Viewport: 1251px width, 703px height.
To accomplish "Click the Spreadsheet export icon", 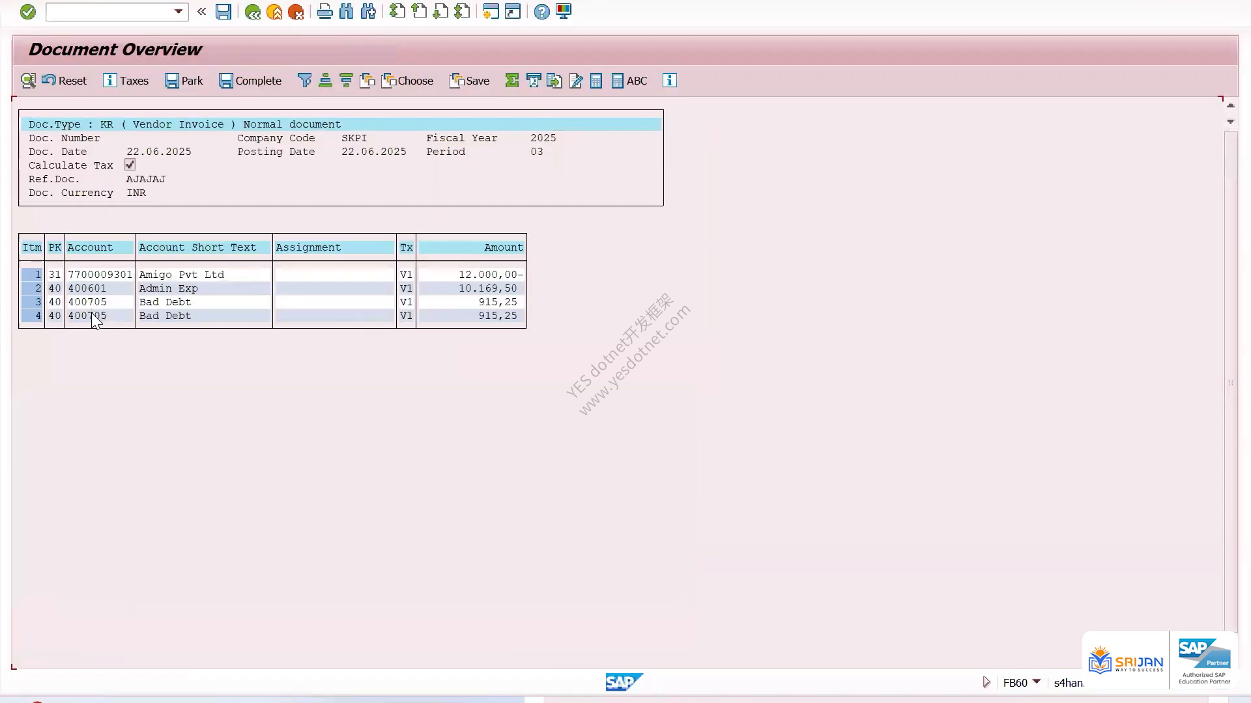I will (x=534, y=81).
